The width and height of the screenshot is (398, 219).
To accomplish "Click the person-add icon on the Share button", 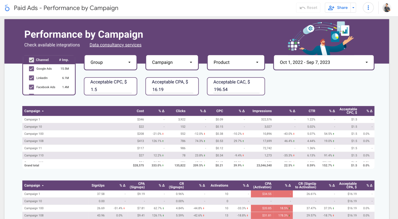I will click(331, 8).
